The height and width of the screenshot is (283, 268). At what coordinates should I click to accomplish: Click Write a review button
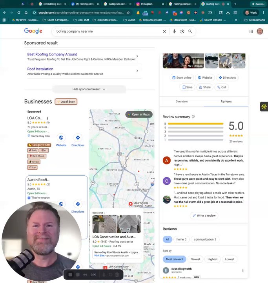[204, 215]
